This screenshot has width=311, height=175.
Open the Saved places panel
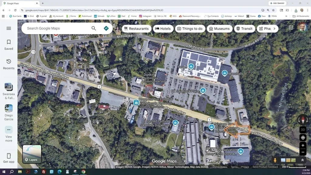click(x=9, y=45)
